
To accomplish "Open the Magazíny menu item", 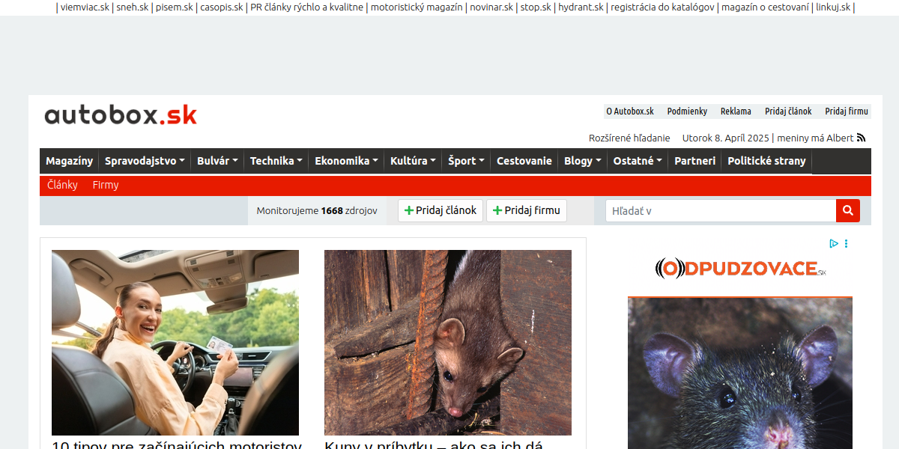I will 69,161.
